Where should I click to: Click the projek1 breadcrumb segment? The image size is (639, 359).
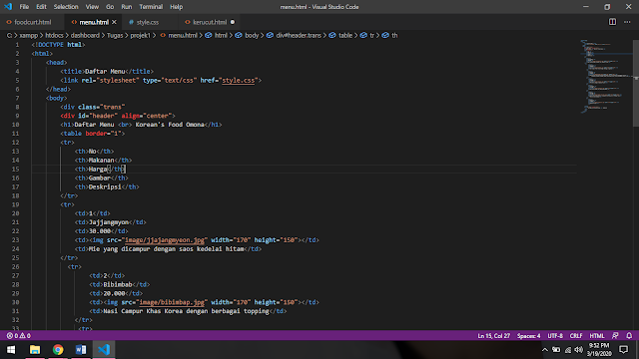tap(140, 36)
